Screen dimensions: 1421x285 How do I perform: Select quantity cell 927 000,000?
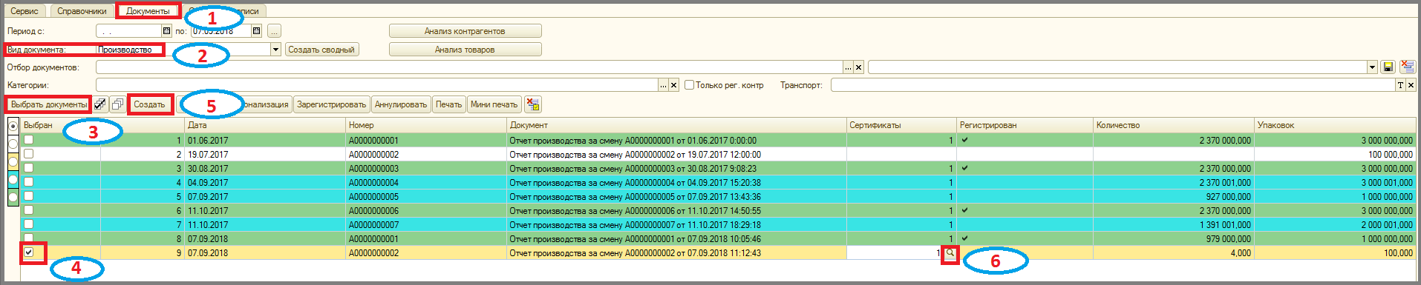pos(1174,196)
